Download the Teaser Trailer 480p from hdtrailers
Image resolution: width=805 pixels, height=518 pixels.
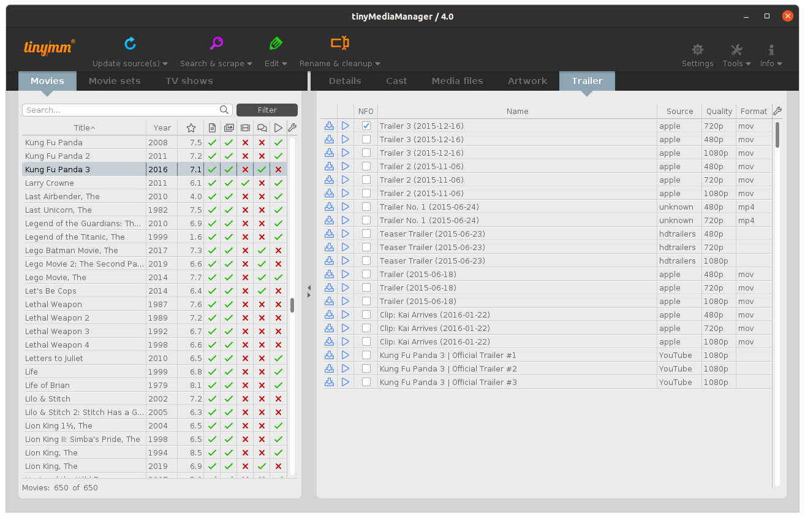pos(329,234)
